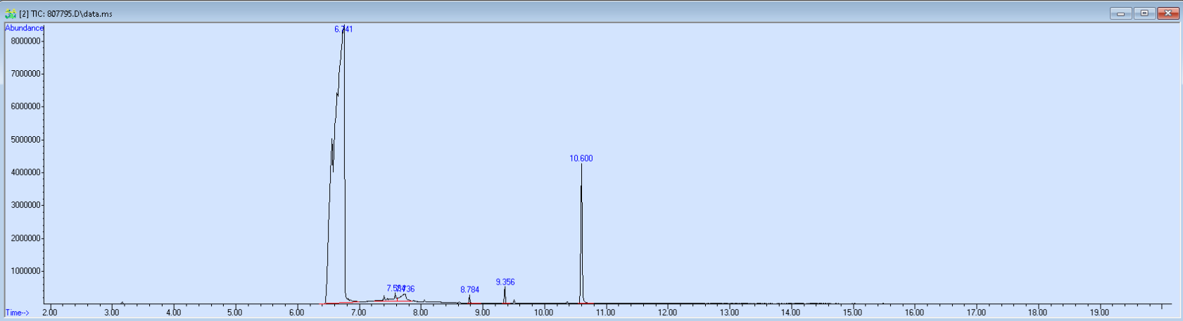Minimize the TIC chromatogram window
Viewport: 1183px width, 321px height.
click(1121, 13)
